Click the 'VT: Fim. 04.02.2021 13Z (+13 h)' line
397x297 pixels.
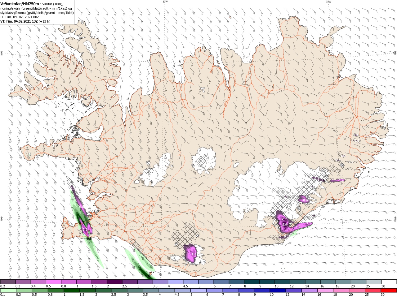pos(25,21)
